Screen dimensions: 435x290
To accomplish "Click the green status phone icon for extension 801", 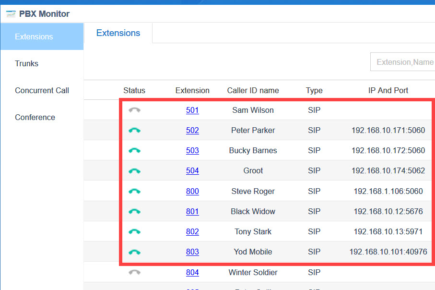I will click(135, 211).
